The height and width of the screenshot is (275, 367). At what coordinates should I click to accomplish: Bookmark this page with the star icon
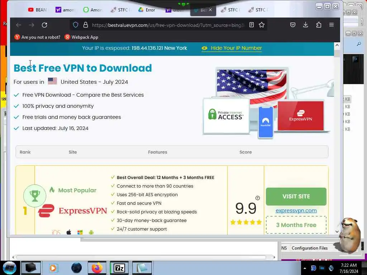pos(262,25)
